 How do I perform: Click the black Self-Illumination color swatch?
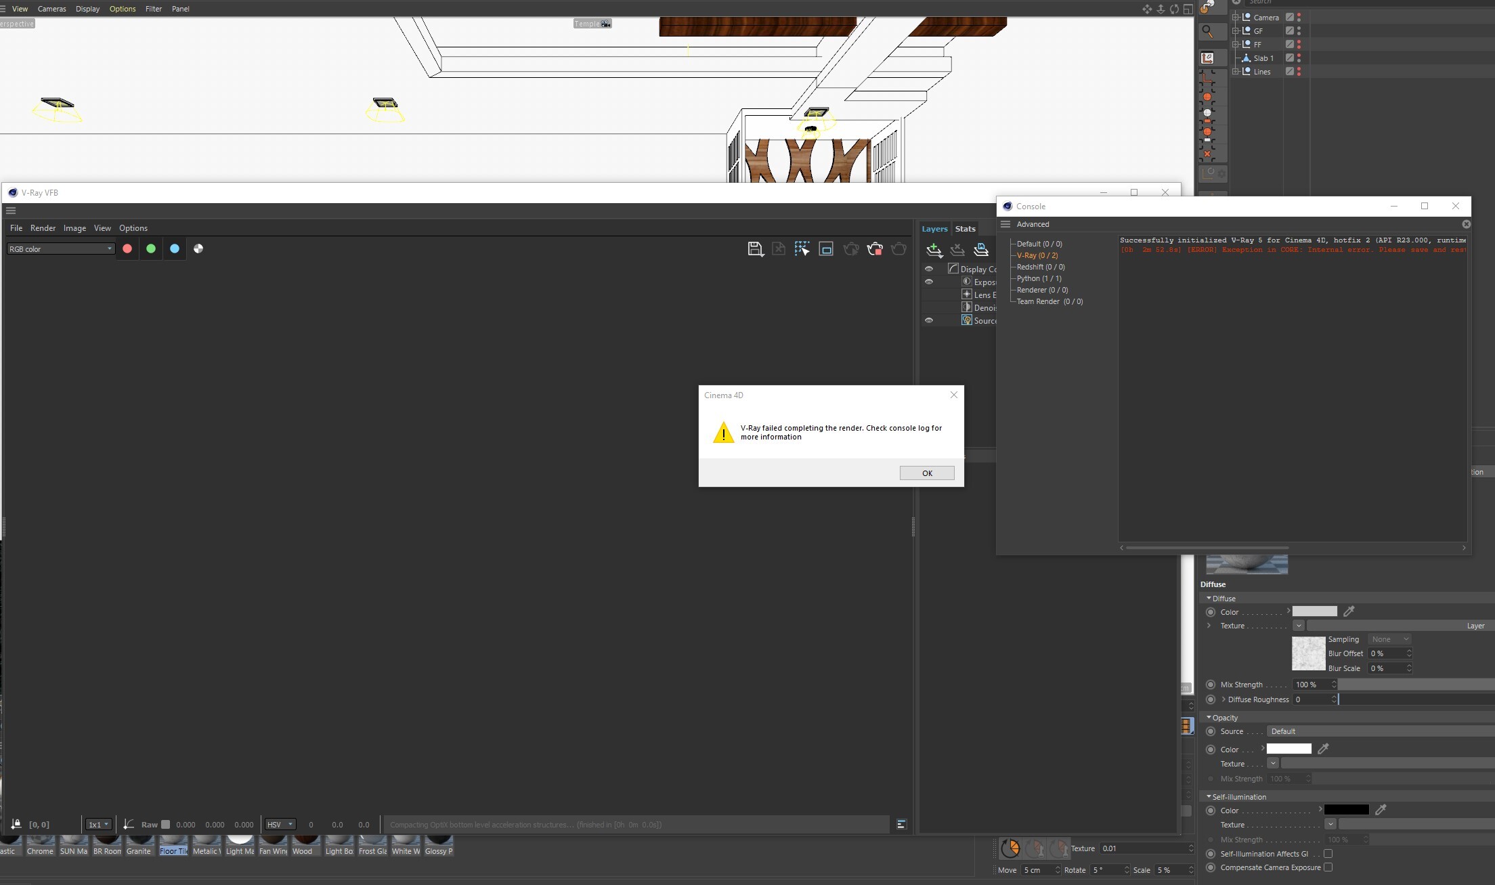pyautogui.click(x=1346, y=810)
